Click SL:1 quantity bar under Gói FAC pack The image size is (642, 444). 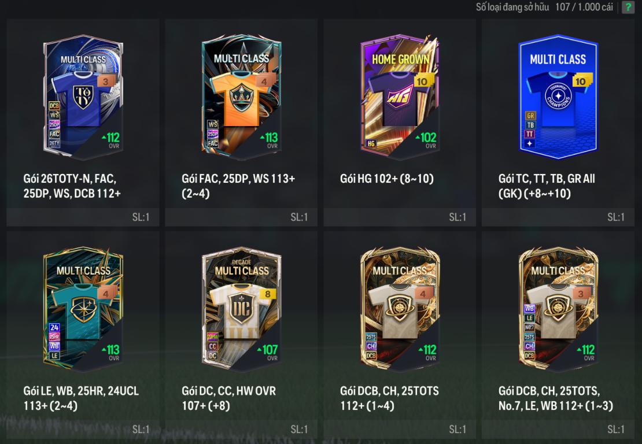241,217
